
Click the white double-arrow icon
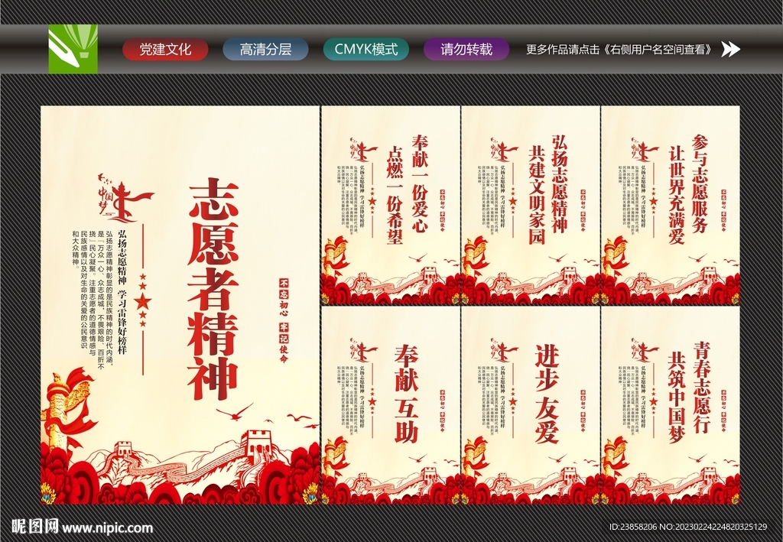(x=730, y=49)
